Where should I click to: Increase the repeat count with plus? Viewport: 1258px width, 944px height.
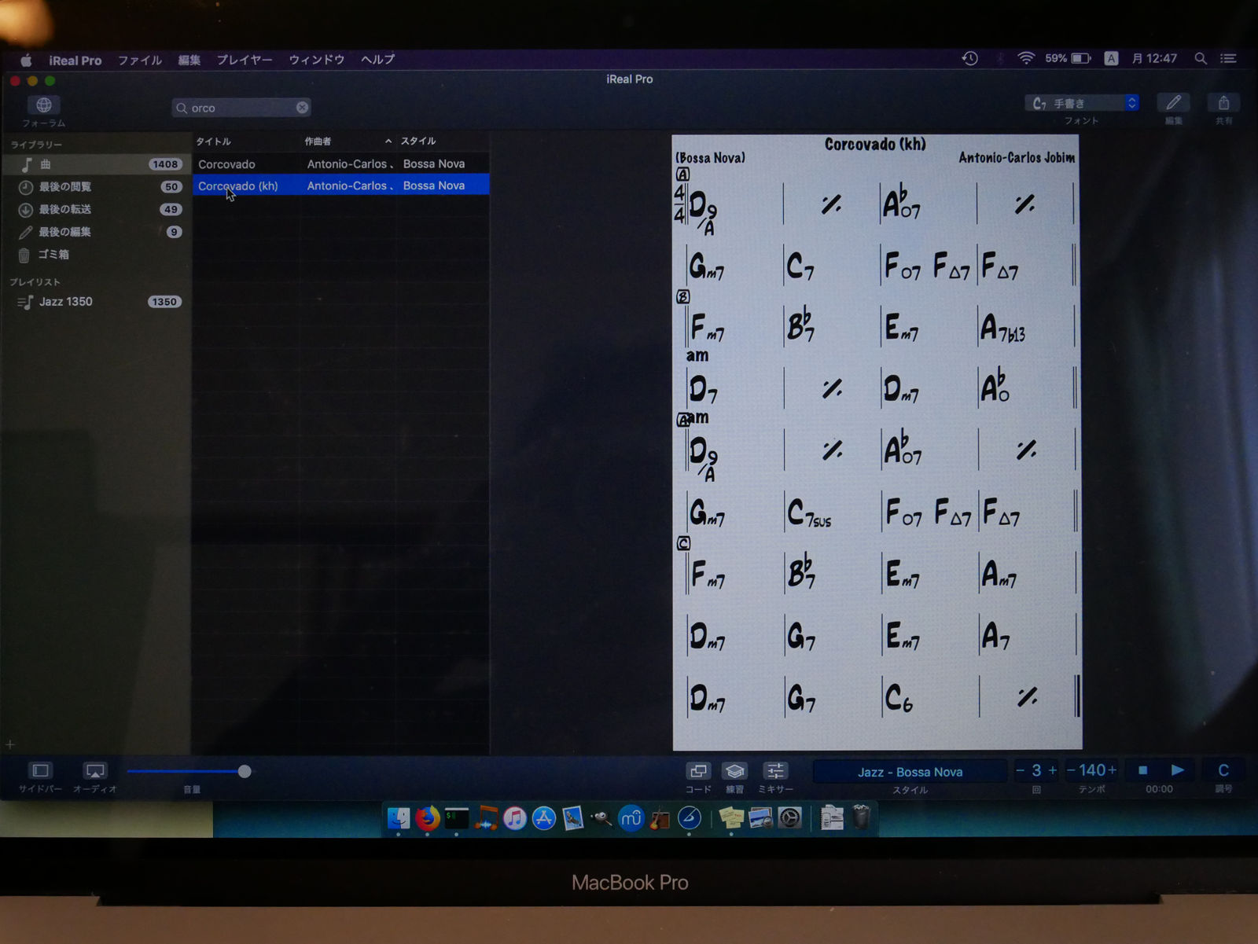point(1053,770)
